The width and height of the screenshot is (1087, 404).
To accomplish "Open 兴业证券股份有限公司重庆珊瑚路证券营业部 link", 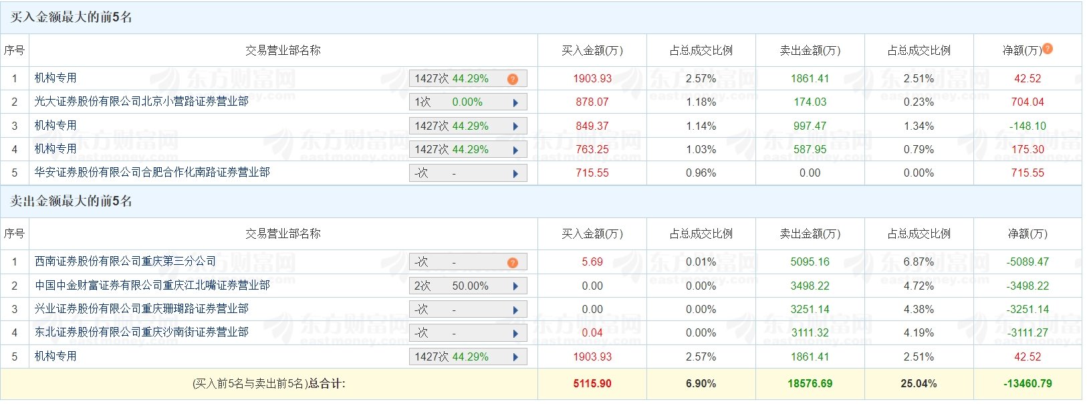I will tap(142, 309).
